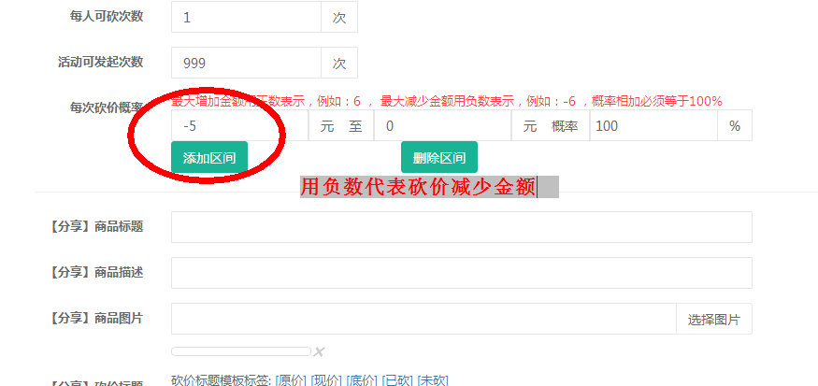Click the 元 至 separator label
Viewport: 818px width, 386px height.
[x=341, y=126]
